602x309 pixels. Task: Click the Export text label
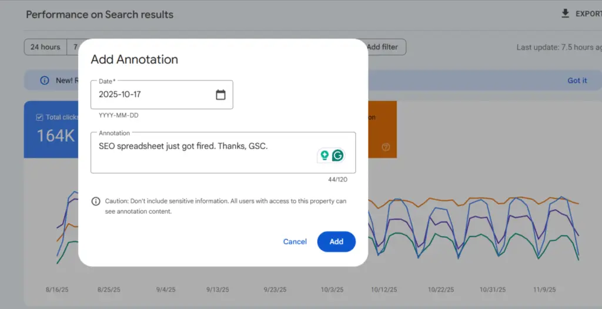[x=588, y=14]
